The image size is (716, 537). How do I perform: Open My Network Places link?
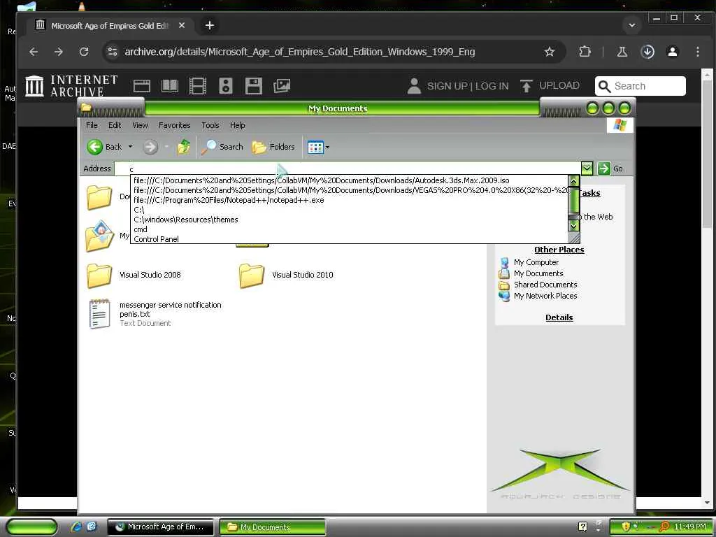coord(545,296)
